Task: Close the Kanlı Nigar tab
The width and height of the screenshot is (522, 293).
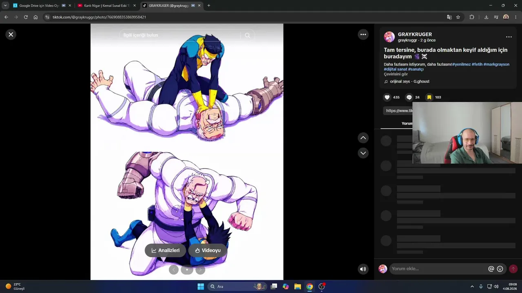Action: (135, 6)
